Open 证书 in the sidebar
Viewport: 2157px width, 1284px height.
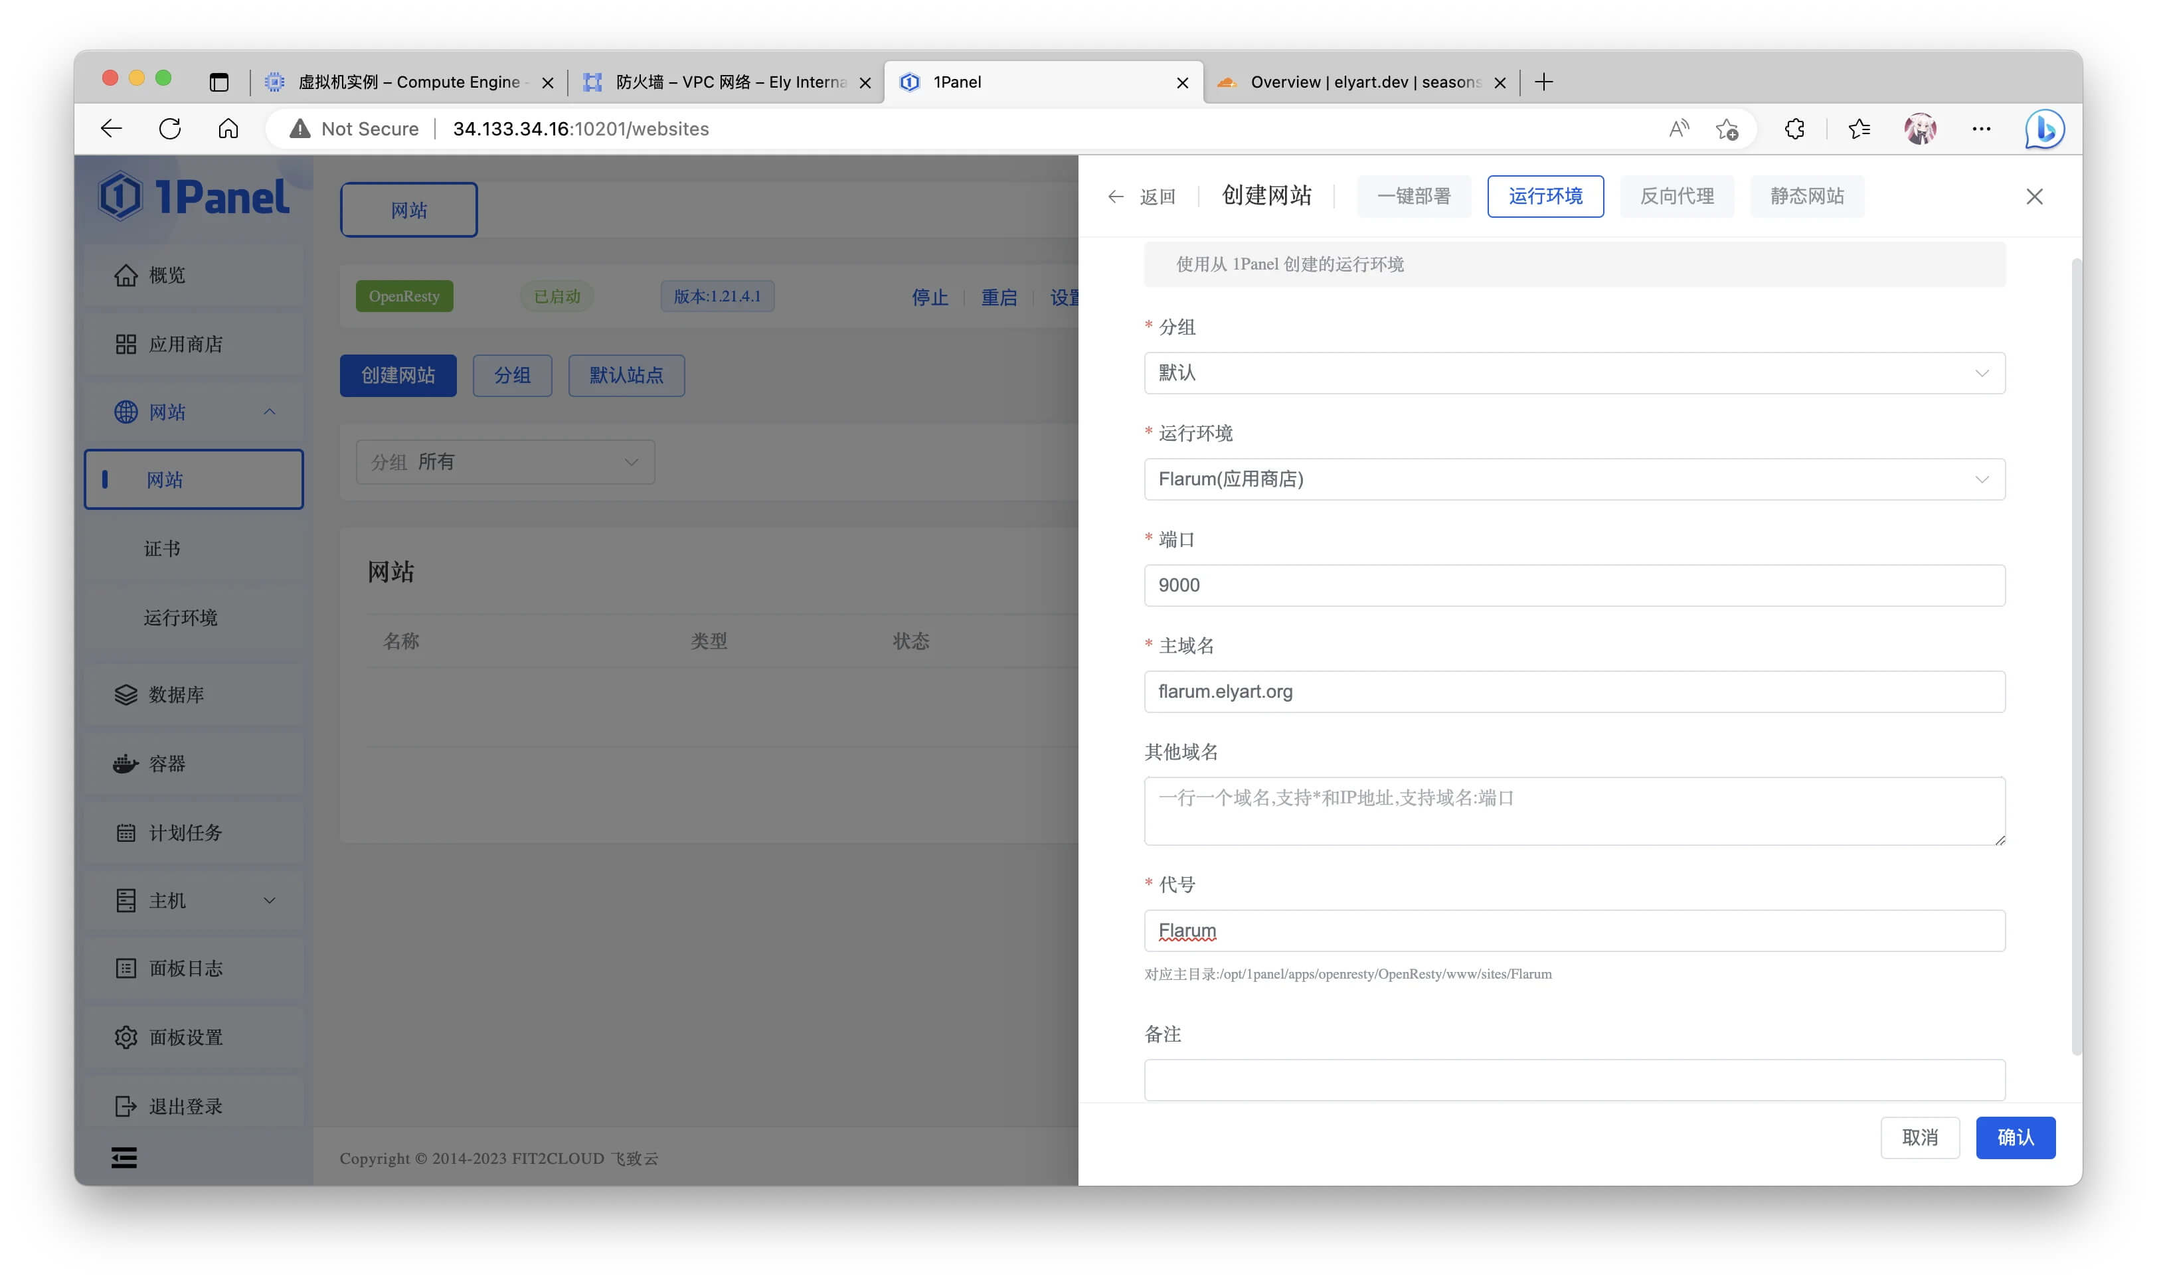pos(194,548)
